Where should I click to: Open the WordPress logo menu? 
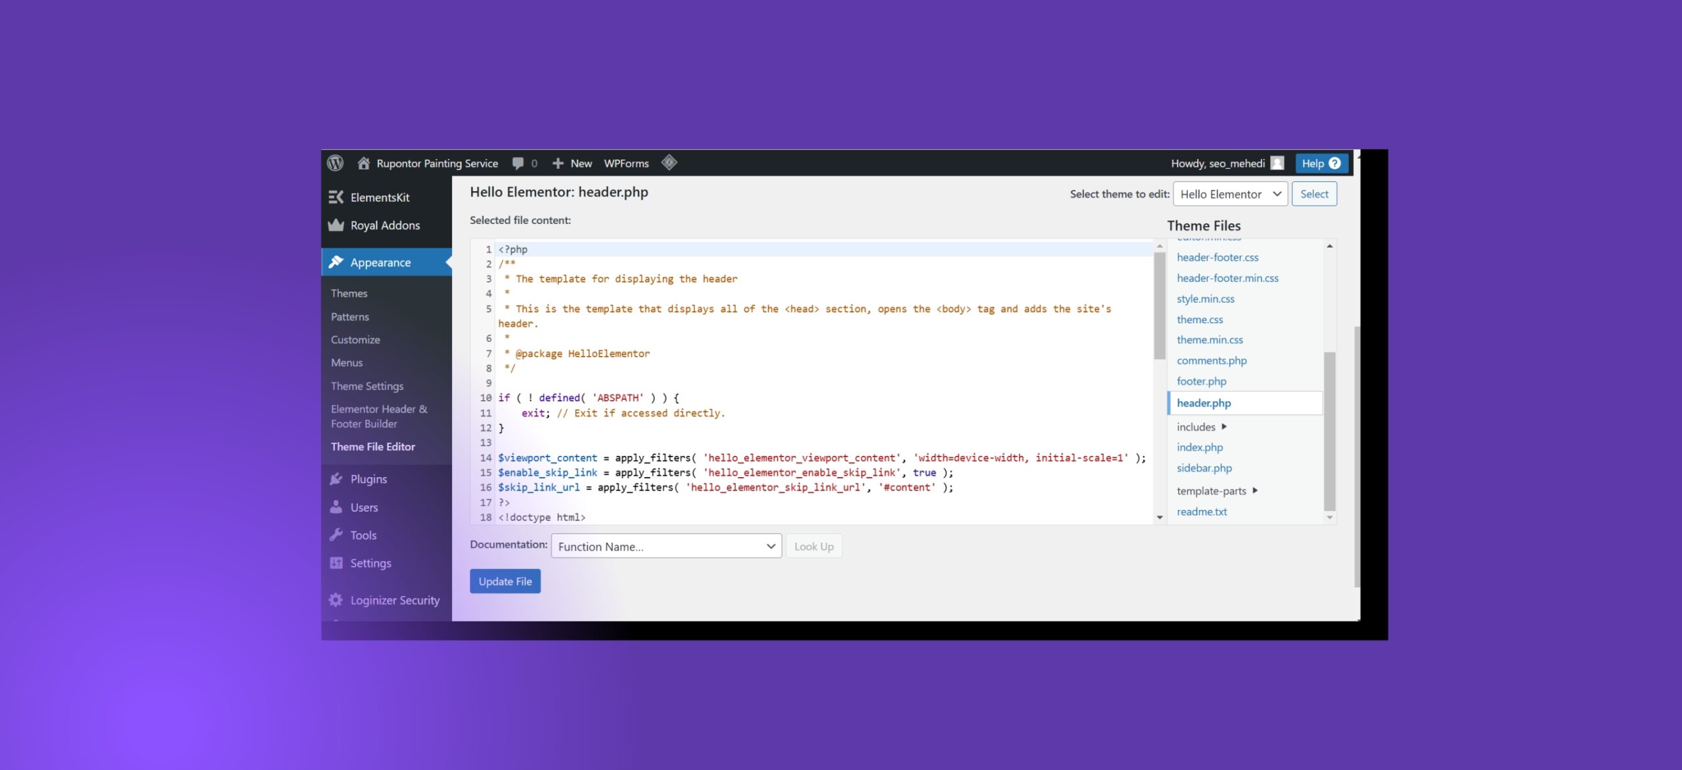pos(335,163)
